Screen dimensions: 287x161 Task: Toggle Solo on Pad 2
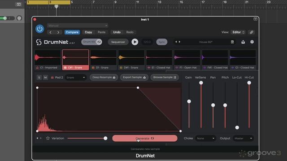coord(39,77)
